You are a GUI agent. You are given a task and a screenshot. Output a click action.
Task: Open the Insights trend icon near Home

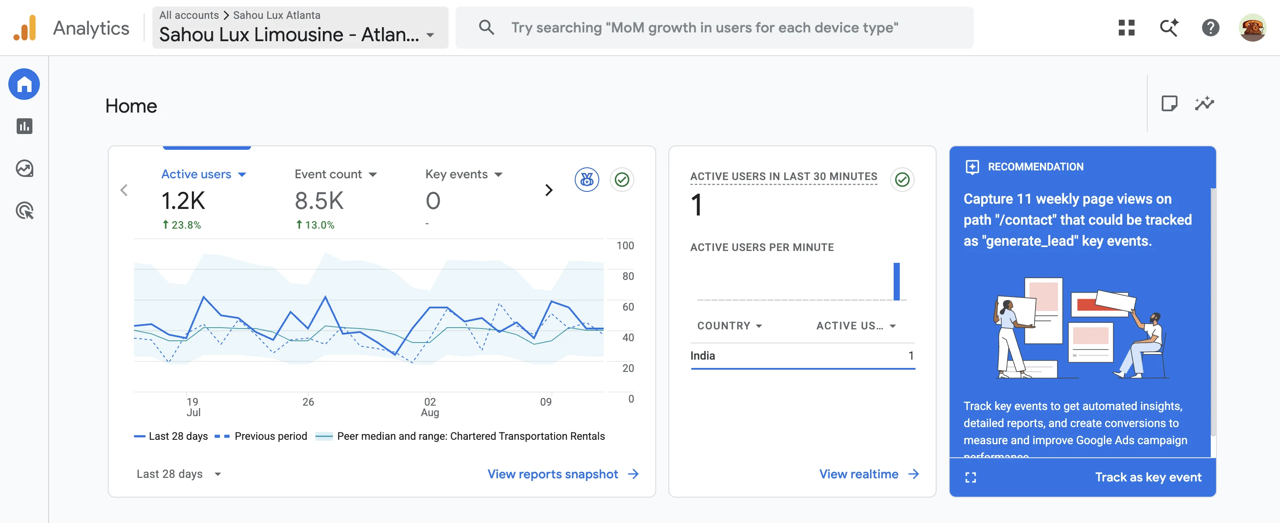tap(1204, 104)
